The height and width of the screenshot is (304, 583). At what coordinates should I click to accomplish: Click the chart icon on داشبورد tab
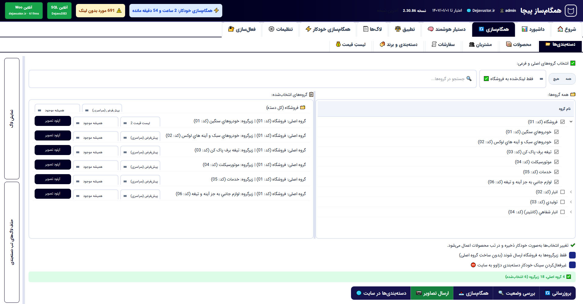[525, 29]
